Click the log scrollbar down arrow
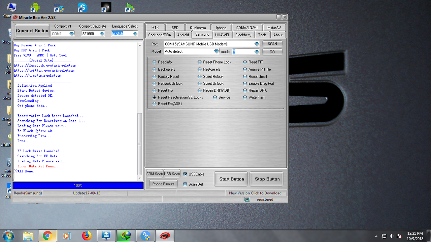The height and width of the screenshot is (242, 431). tap(140, 178)
